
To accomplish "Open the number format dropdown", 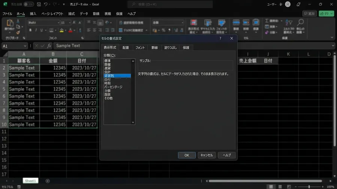I will 182,22.
